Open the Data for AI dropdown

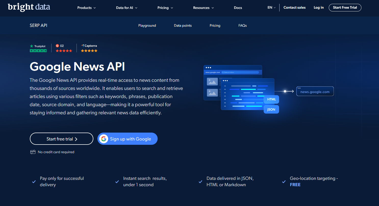127,8
